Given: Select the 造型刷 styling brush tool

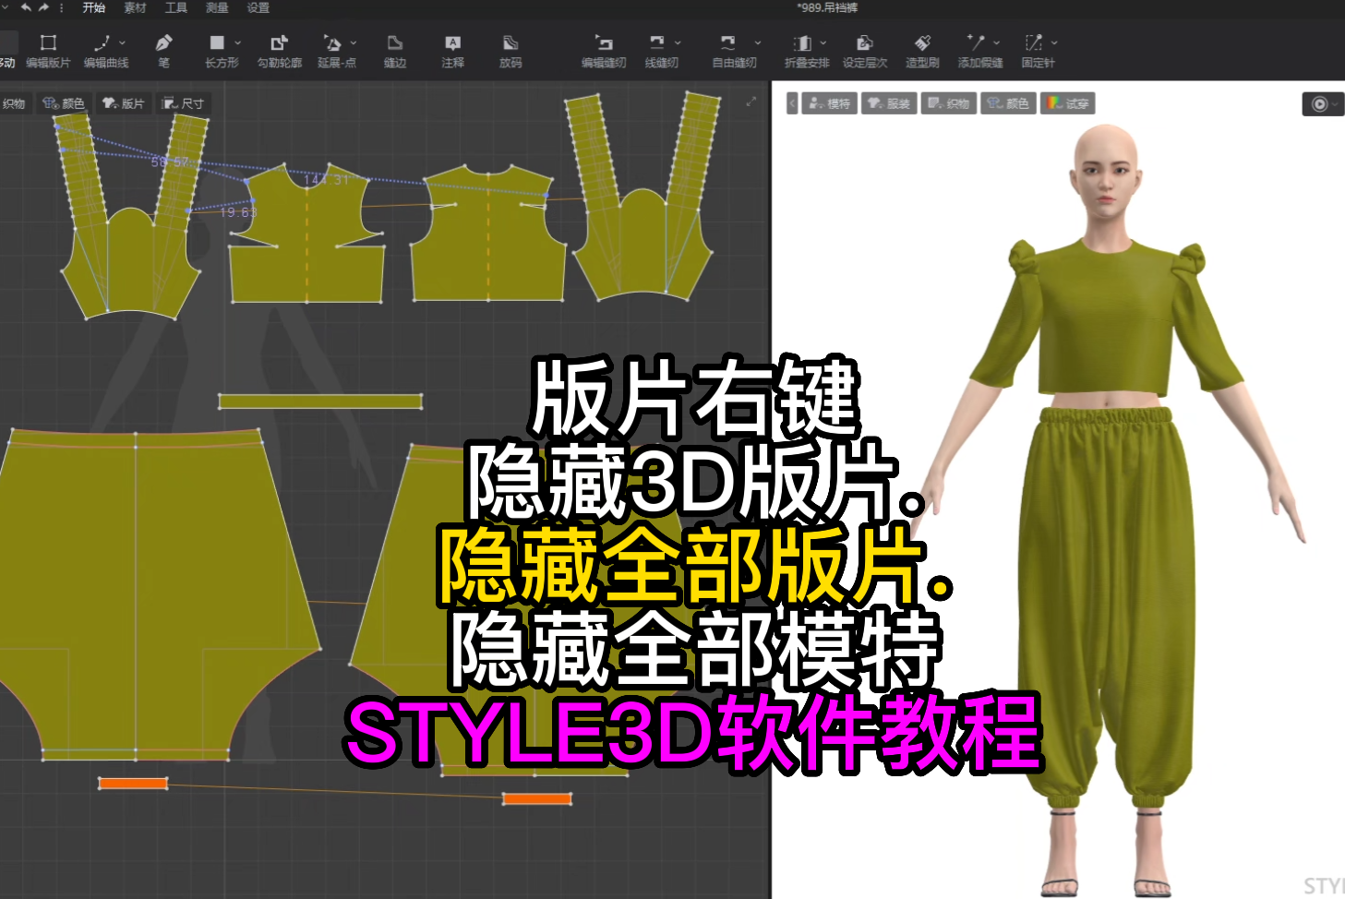Looking at the screenshot, I should 922,51.
